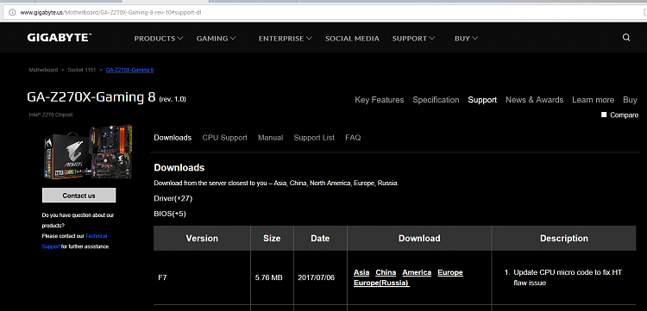This screenshot has width=647, height=311.
Task: Collapse the BIOS(+5) section
Action: tap(170, 214)
